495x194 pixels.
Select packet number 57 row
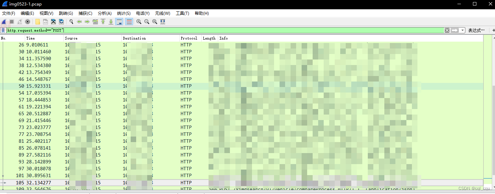(241, 100)
